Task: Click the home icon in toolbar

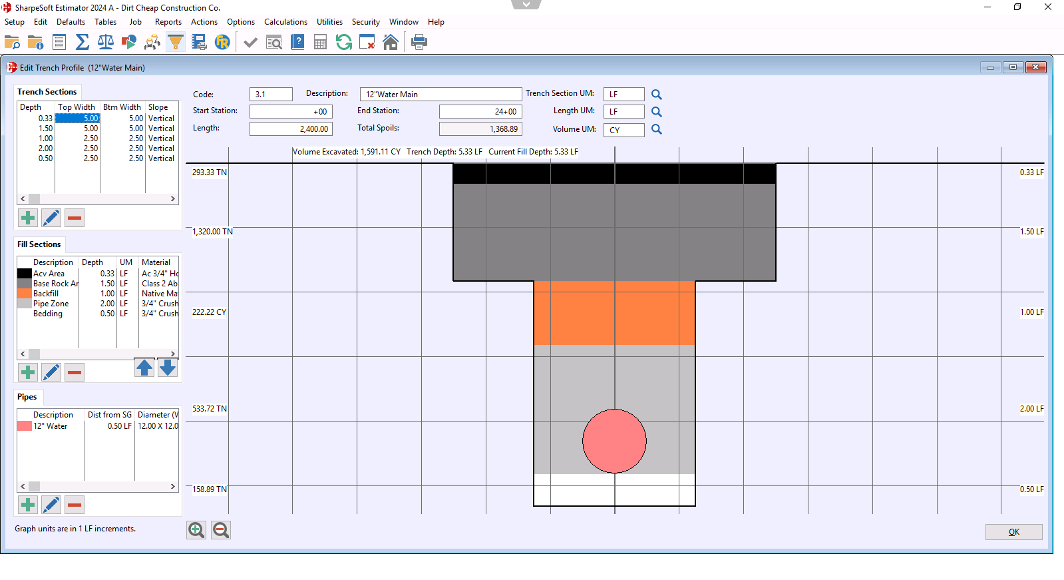Action: [x=391, y=43]
